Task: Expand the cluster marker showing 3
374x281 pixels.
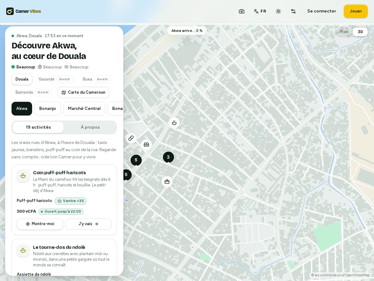Action: click(168, 157)
